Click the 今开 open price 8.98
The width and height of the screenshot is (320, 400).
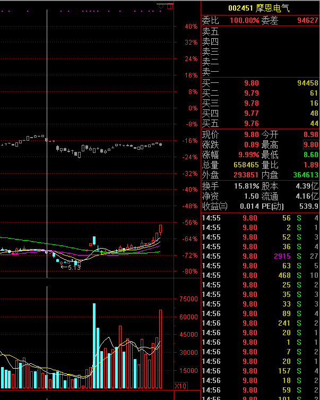coord(311,135)
